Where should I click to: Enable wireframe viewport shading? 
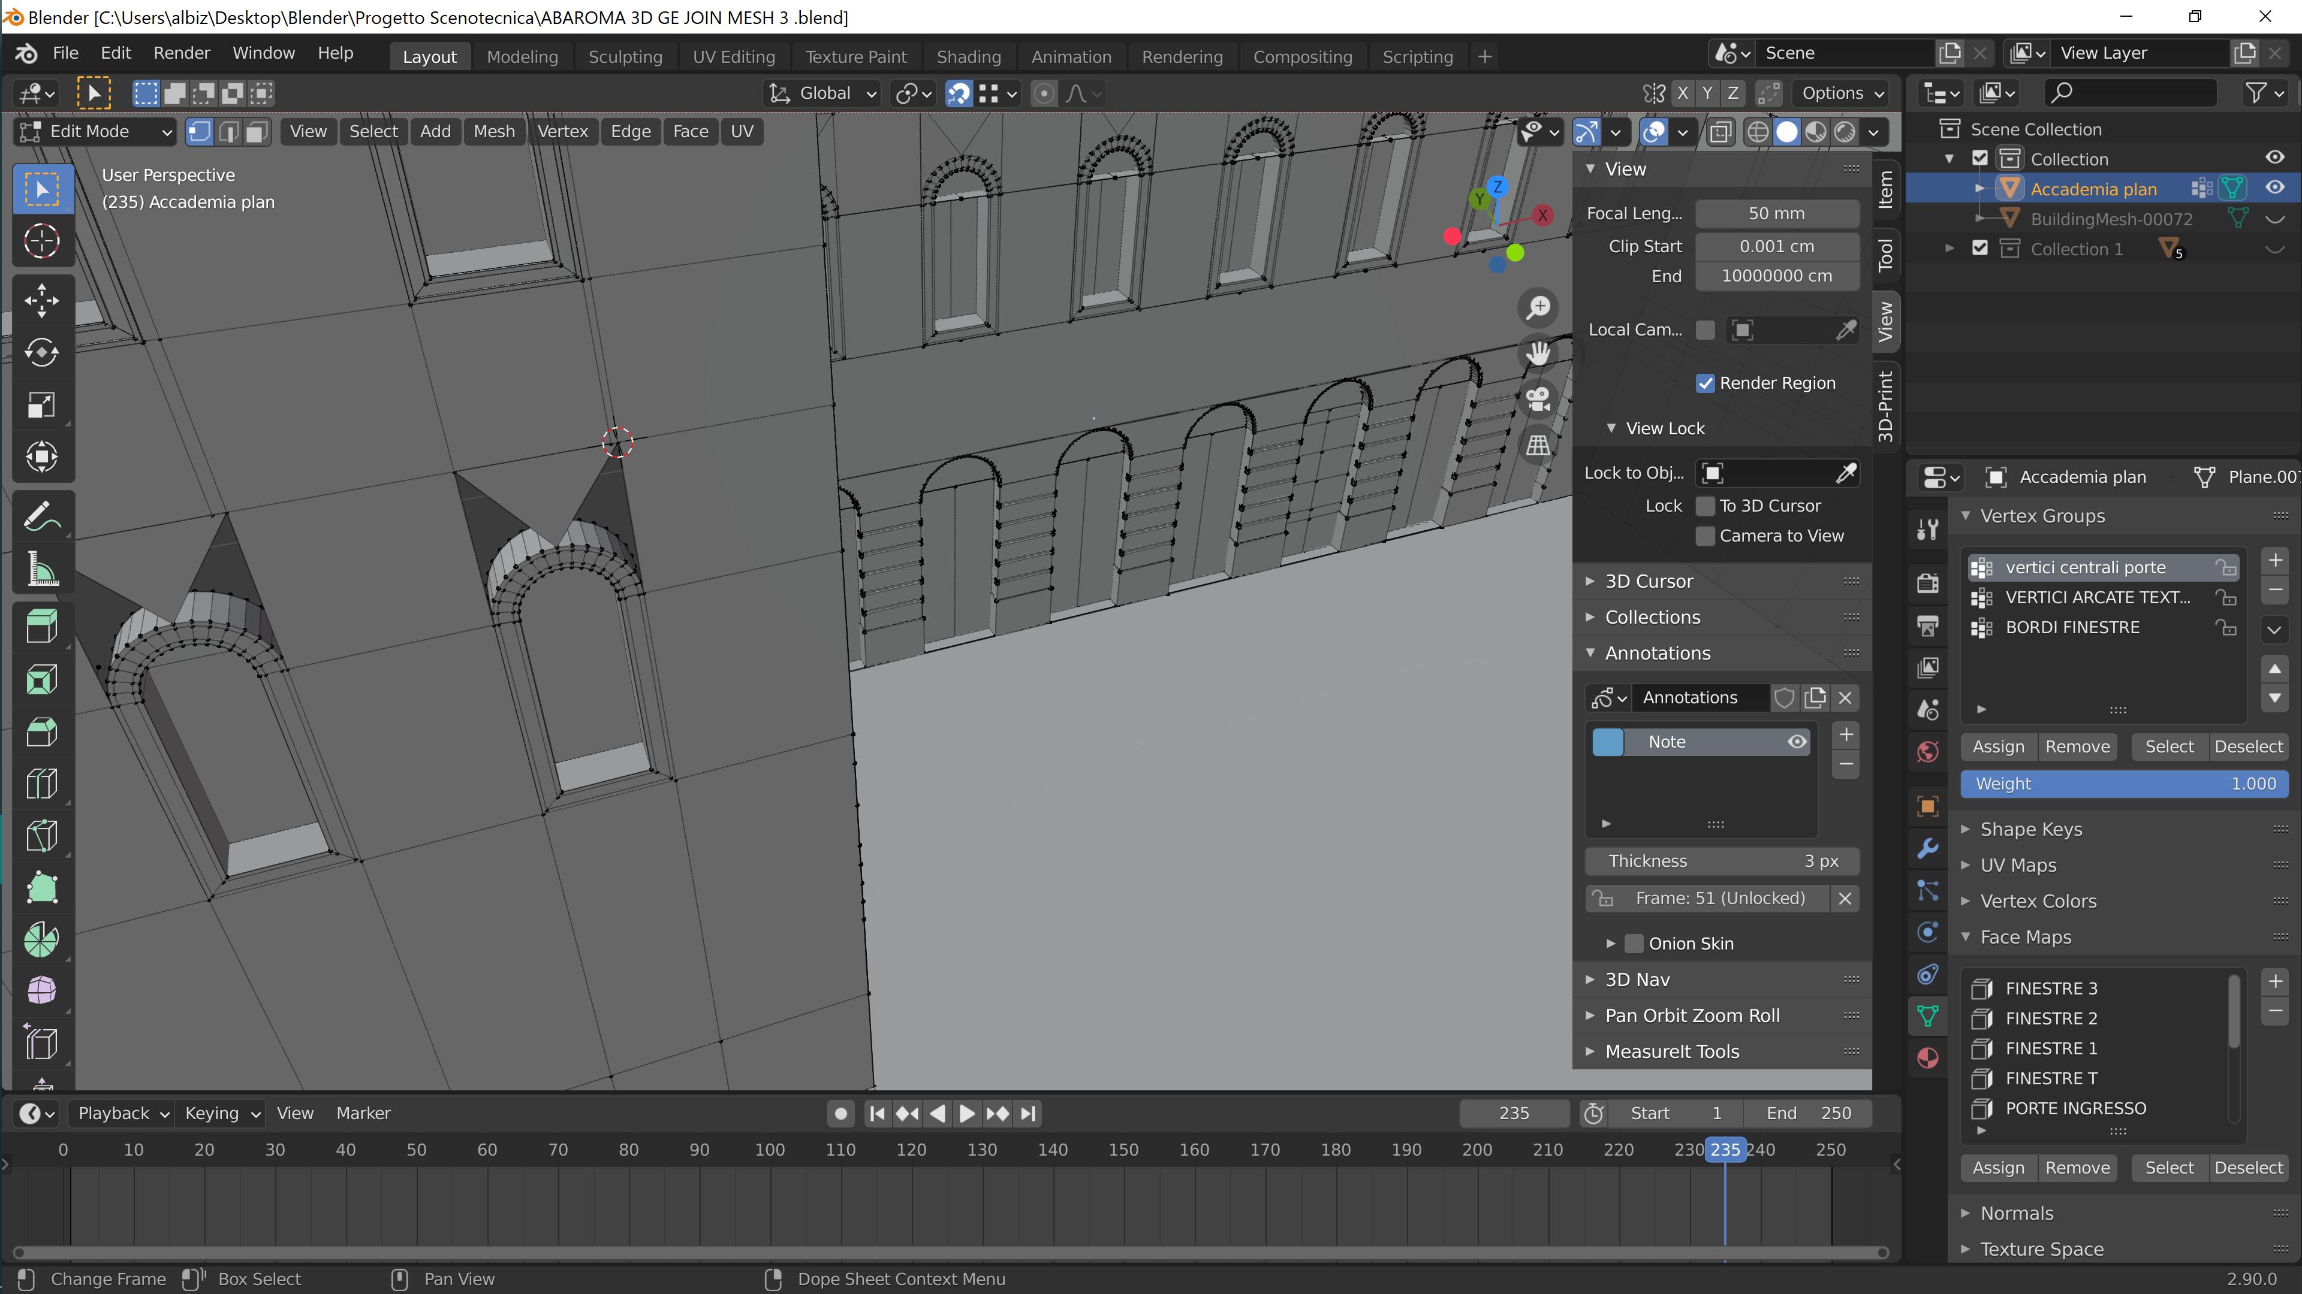click(1757, 132)
